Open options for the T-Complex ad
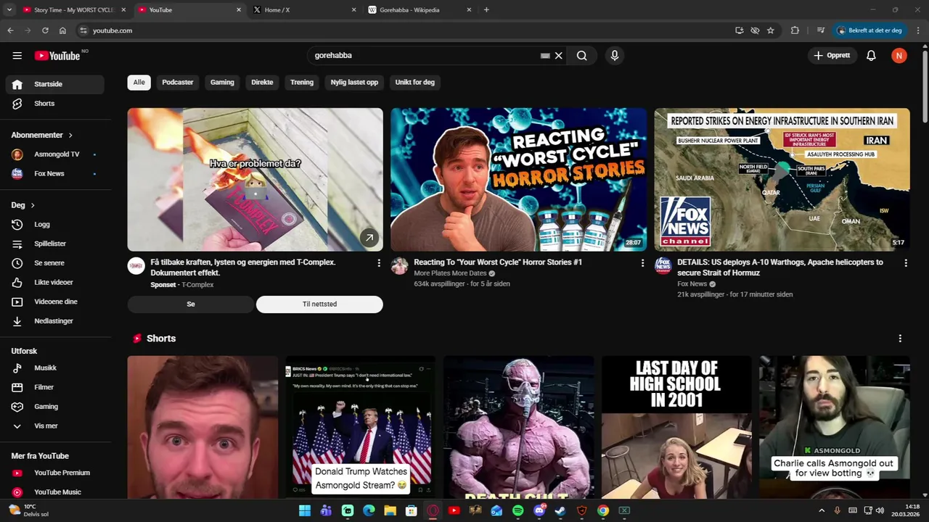Screen dimensions: 929x522 [x=379, y=263]
